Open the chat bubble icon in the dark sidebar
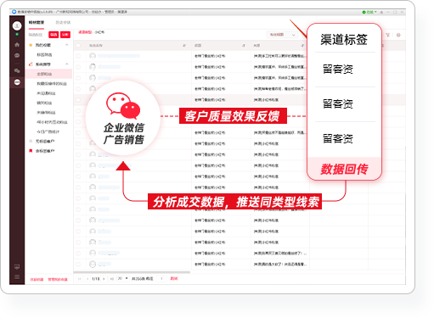 (17, 55)
